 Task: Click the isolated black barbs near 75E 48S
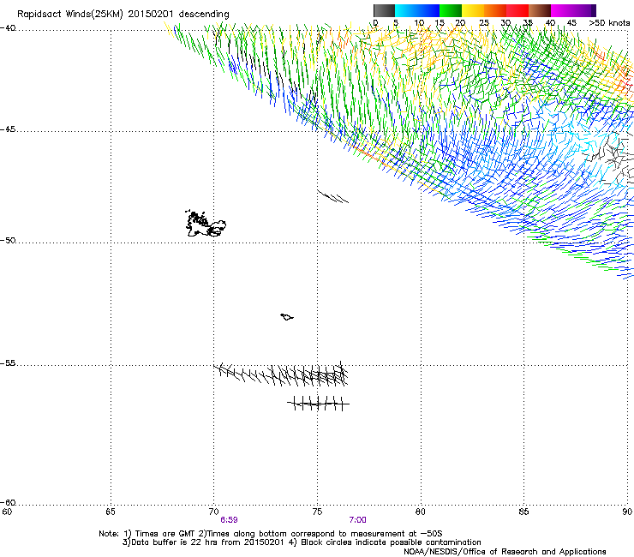click(x=332, y=196)
